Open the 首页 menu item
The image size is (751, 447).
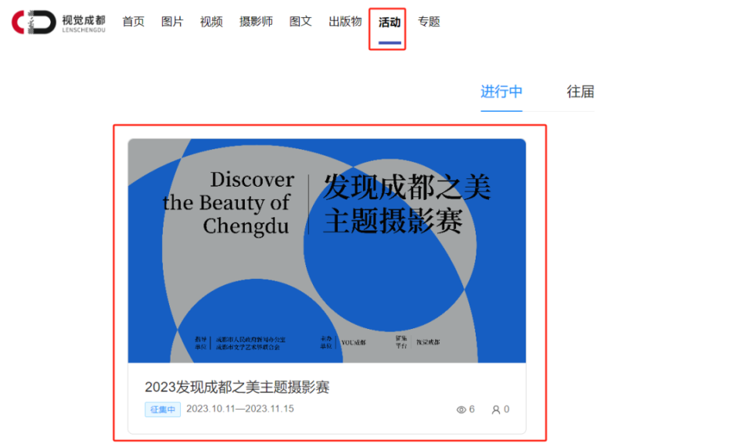[133, 22]
